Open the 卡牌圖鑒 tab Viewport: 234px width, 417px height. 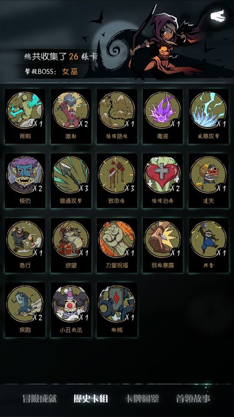[142, 399]
